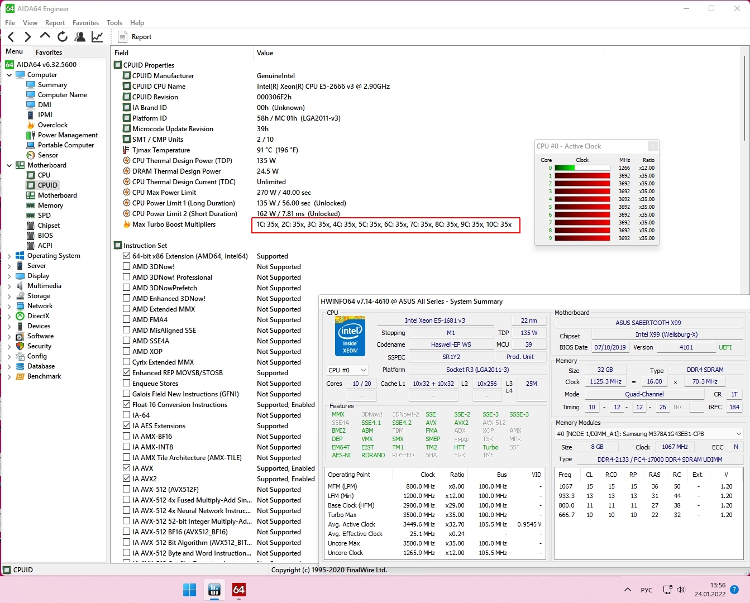Open the graph chart toolbar icon
The height and width of the screenshot is (603, 750).
[x=97, y=37]
